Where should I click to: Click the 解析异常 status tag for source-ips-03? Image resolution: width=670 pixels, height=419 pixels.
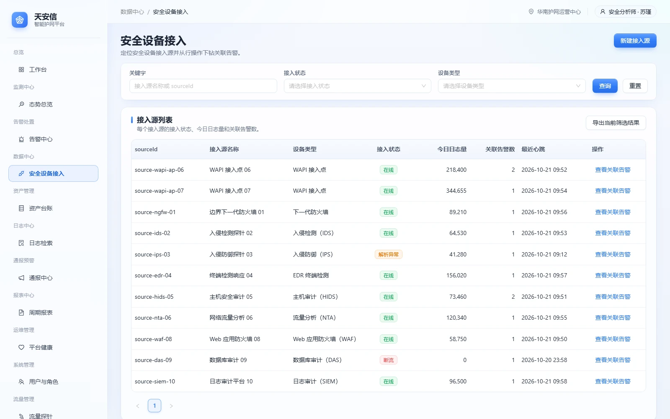(x=388, y=254)
